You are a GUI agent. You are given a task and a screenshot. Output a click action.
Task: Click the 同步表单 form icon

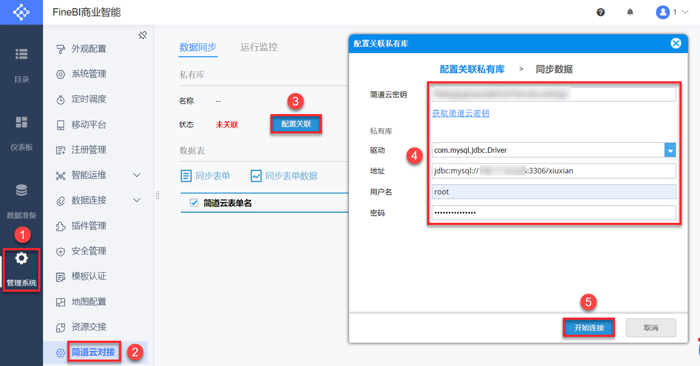(186, 176)
